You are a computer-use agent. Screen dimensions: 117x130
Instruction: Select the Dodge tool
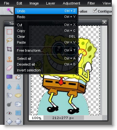coord(9,104)
